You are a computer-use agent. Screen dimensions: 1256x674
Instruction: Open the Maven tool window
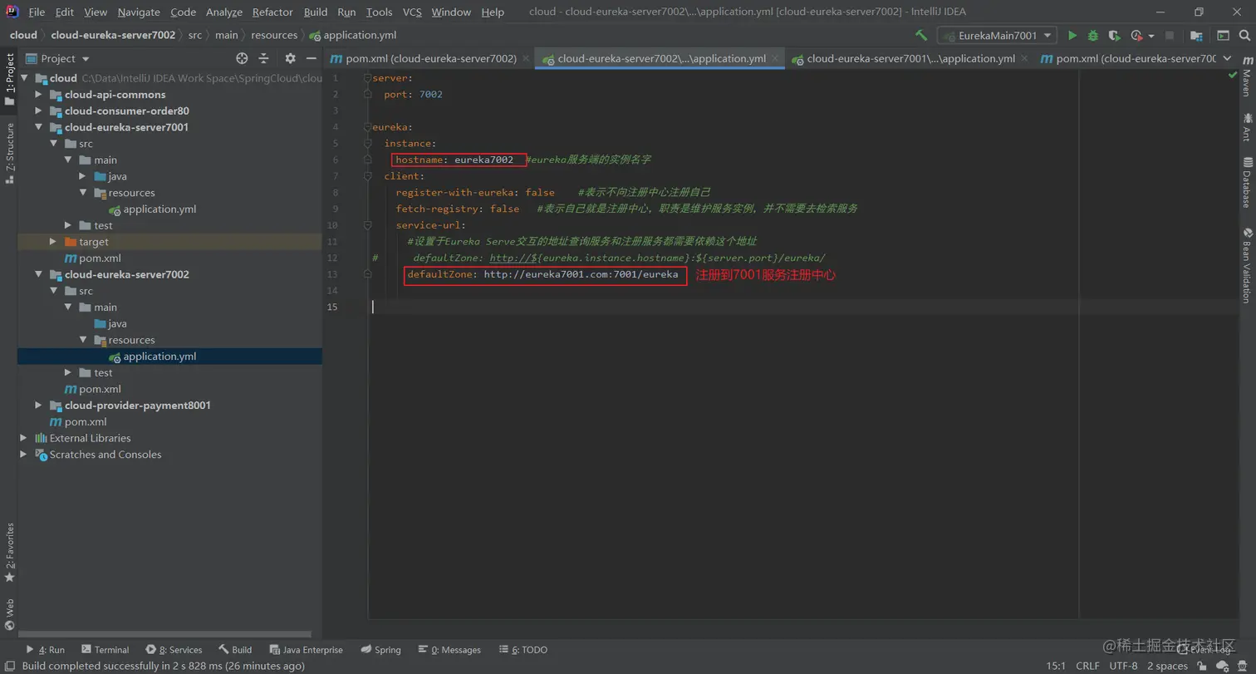click(x=1247, y=76)
